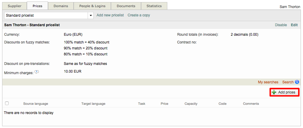Viewport: 303px width, 128px height.
Task: Sort table by Price column header
Action: click(x=164, y=104)
